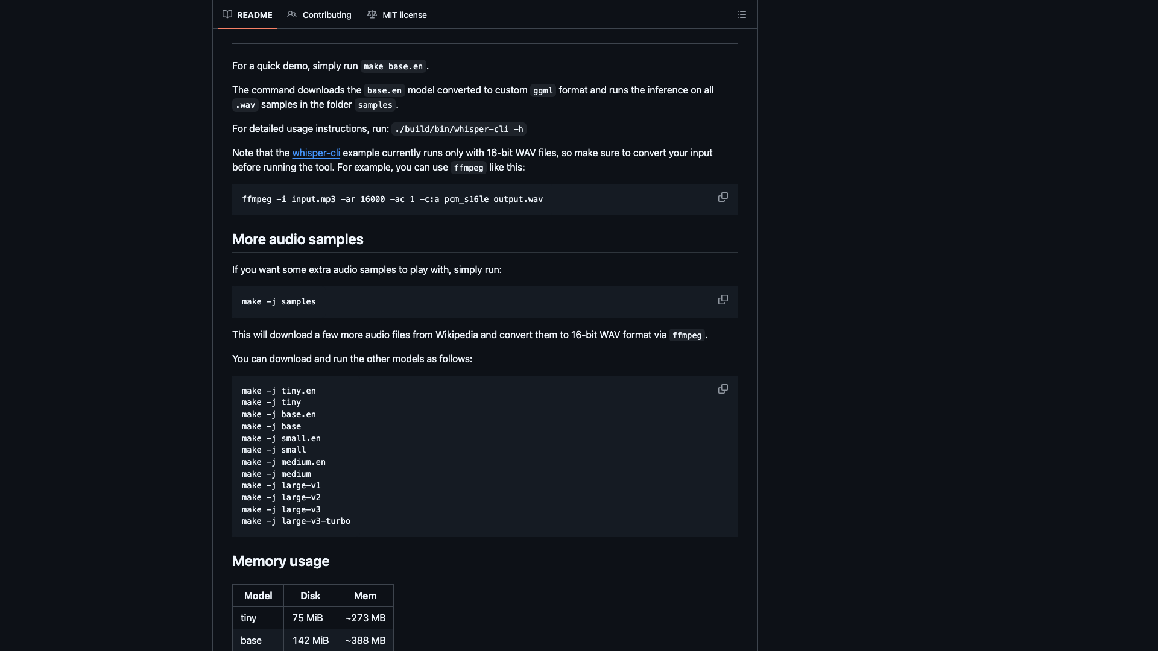This screenshot has width=1158, height=651.
Task: Click the scales icon beside MIT license
Action: [x=372, y=14]
